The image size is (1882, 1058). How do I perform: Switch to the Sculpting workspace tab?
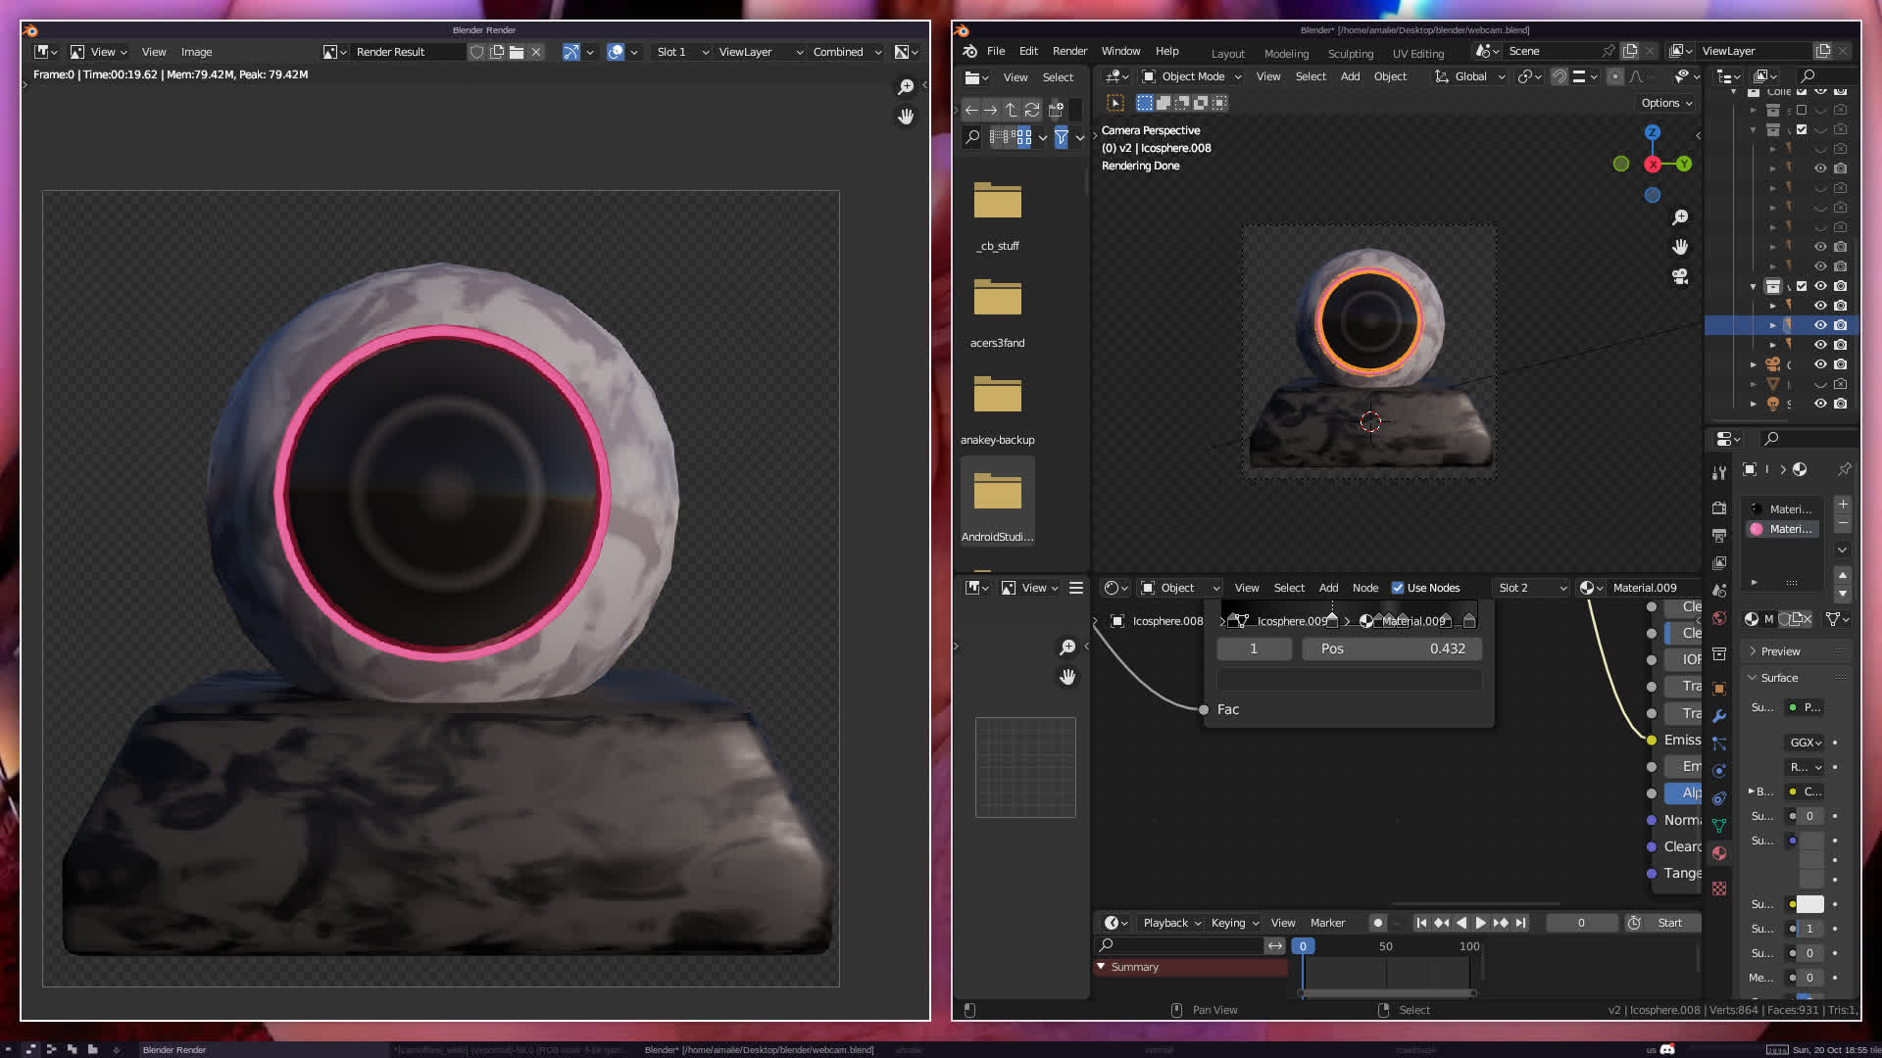click(x=1350, y=54)
